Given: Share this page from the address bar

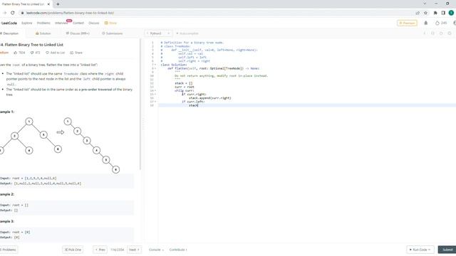Looking at the screenshot, I should coord(418,13).
